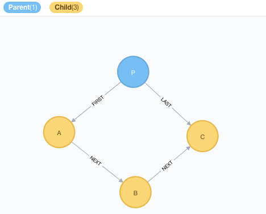Select the NEXT label between A and B
This screenshot has width=266, height=214.
tap(95, 161)
